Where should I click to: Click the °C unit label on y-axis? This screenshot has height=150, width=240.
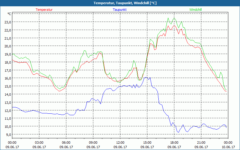pos(9,14)
